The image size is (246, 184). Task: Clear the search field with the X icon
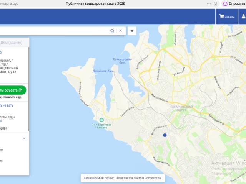click(120, 31)
